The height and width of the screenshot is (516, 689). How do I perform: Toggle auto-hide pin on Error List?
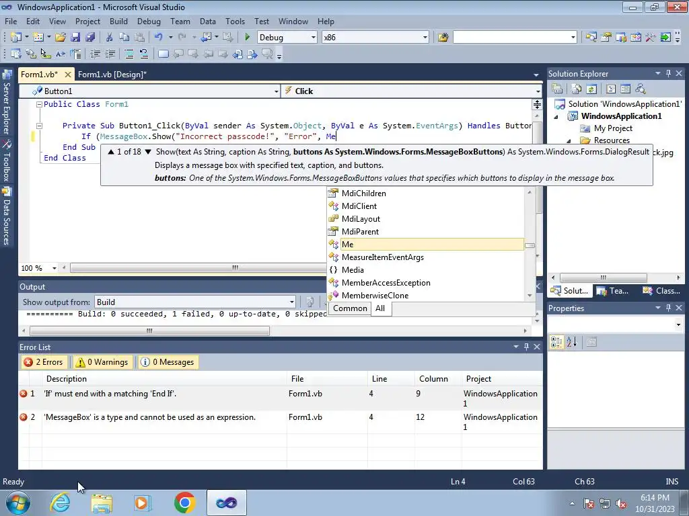click(x=526, y=347)
